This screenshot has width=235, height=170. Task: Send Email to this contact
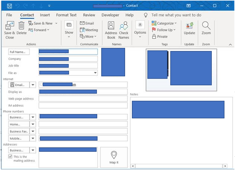pos(87,23)
